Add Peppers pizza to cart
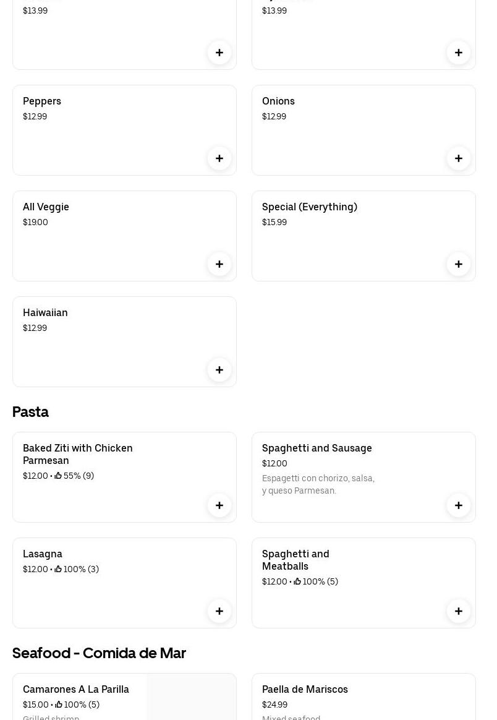The image size is (497, 720). pyautogui.click(x=219, y=158)
